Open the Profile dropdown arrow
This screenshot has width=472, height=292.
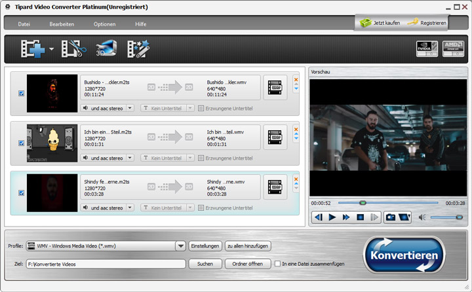(x=181, y=246)
